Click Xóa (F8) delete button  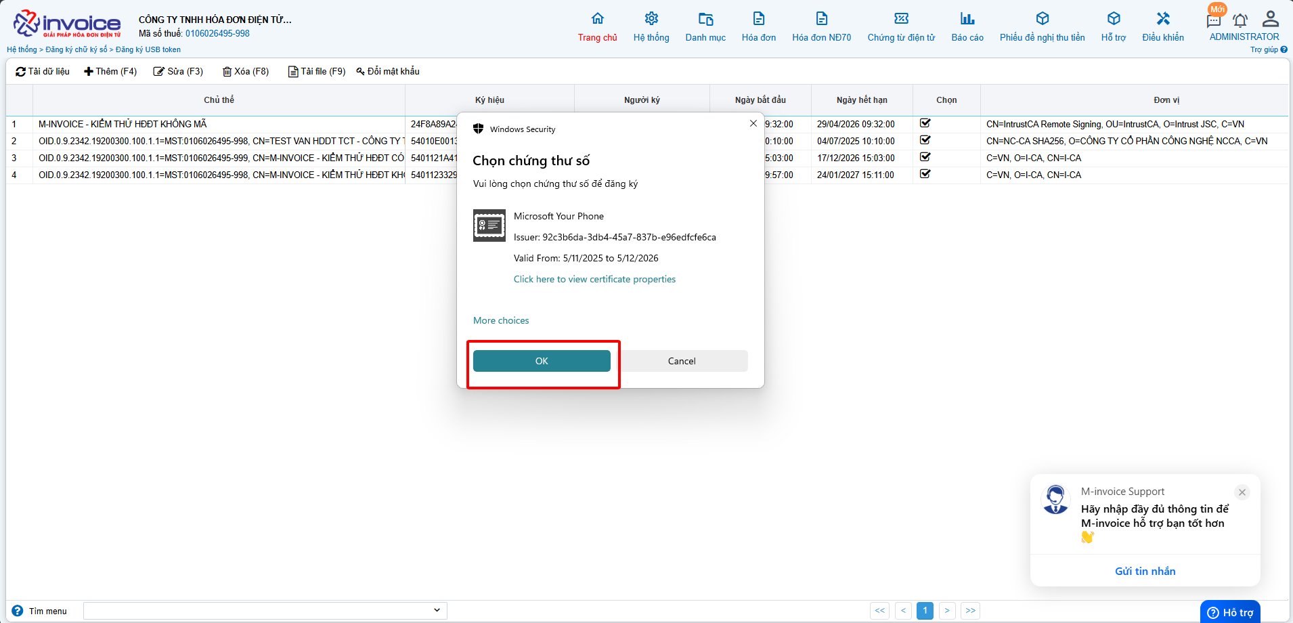click(x=246, y=71)
